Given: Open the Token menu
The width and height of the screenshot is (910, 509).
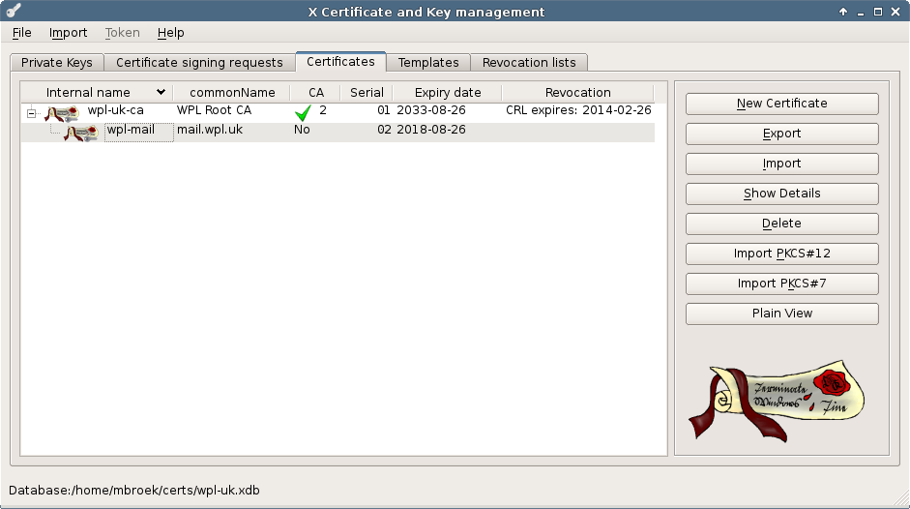Looking at the screenshot, I should pyautogui.click(x=123, y=33).
